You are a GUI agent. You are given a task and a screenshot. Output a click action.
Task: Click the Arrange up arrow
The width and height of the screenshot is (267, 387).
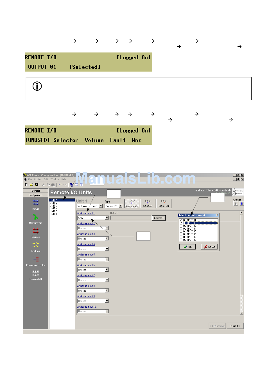click(236, 204)
